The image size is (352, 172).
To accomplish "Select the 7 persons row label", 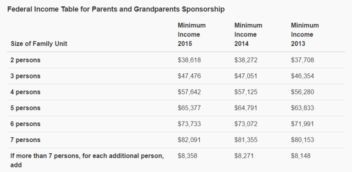I will pyautogui.click(x=25, y=140).
